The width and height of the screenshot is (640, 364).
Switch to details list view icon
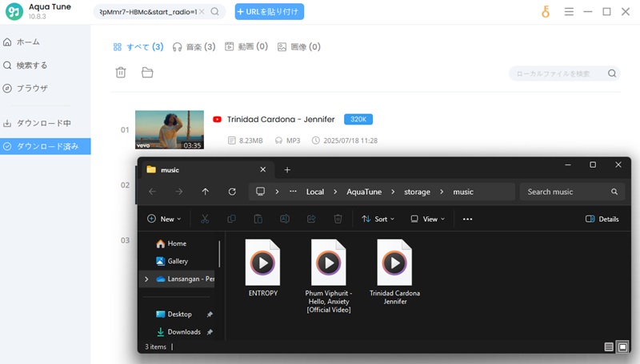609,347
